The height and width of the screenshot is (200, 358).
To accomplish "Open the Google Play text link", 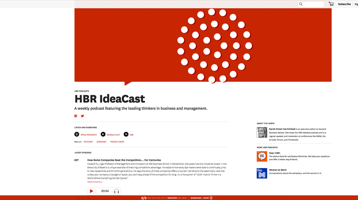I will pos(113,135).
